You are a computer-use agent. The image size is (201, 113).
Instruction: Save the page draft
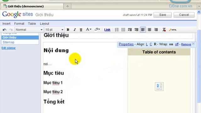163,15
